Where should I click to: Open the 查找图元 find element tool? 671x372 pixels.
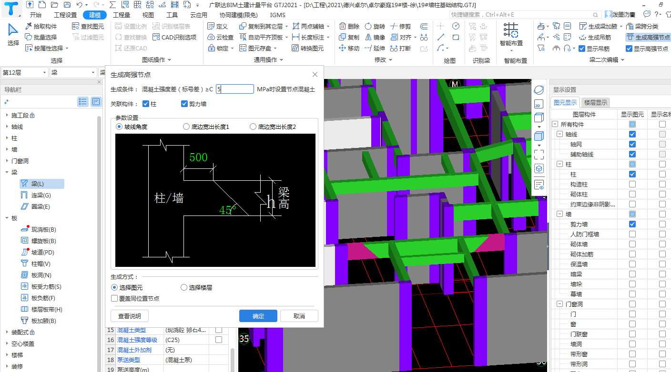tap(88, 26)
